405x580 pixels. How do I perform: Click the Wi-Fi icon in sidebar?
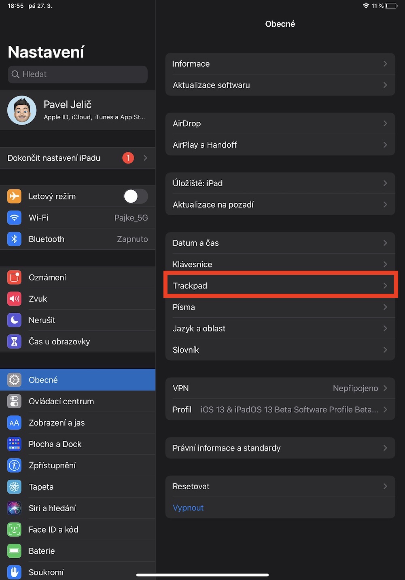(x=14, y=218)
